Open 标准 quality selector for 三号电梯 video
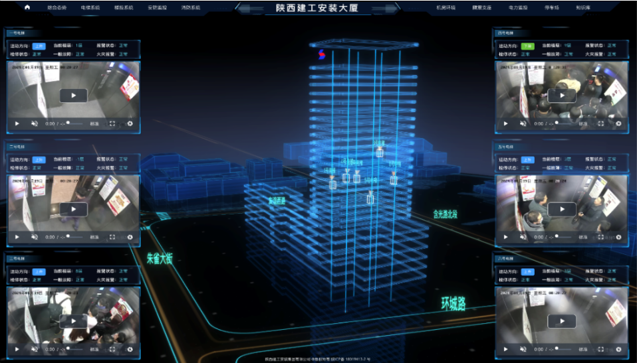The width and height of the screenshot is (637, 363). click(94, 349)
